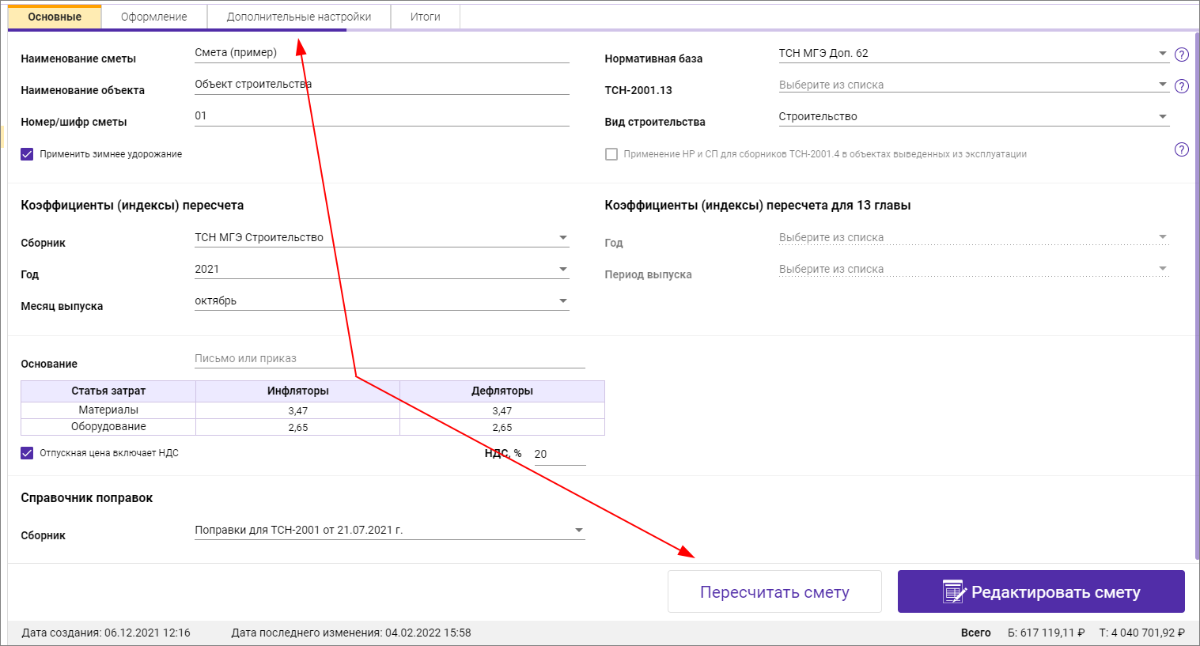The height and width of the screenshot is (646, 1200).
Task: Click Инфляторы value for Оборудование
Action: [x=297, y=427]
